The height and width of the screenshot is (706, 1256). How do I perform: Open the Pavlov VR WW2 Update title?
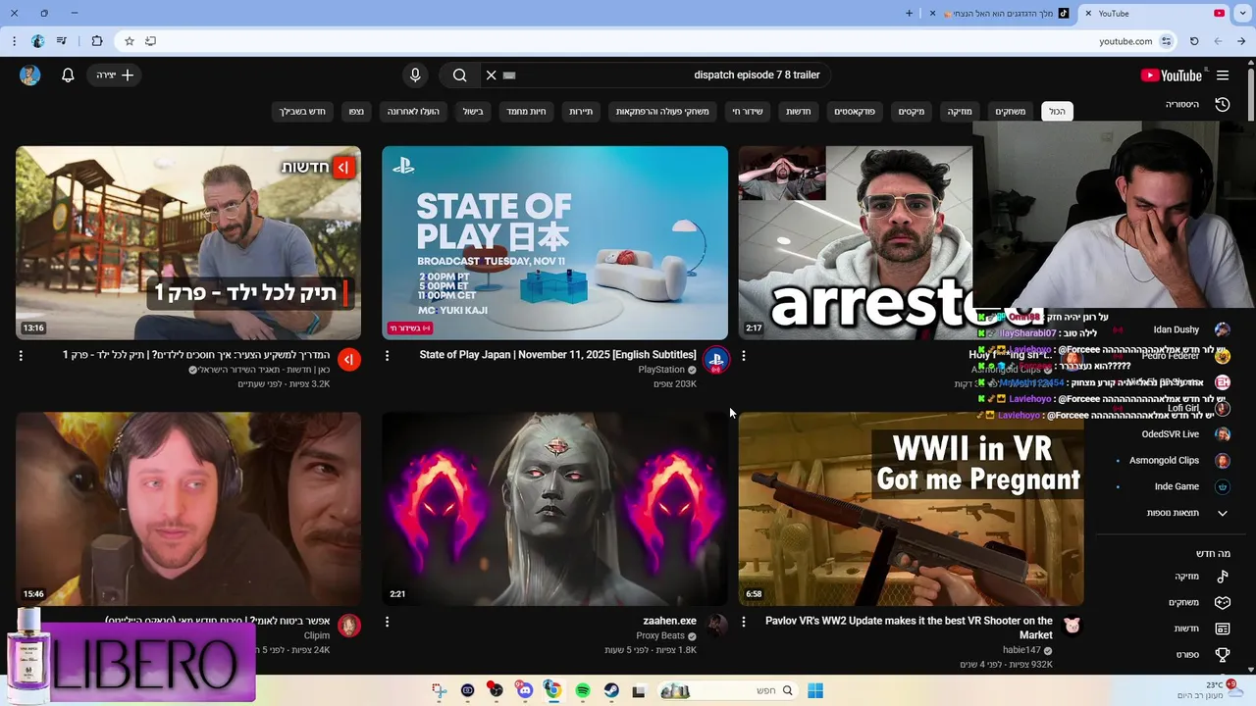(x=909, y=628)
